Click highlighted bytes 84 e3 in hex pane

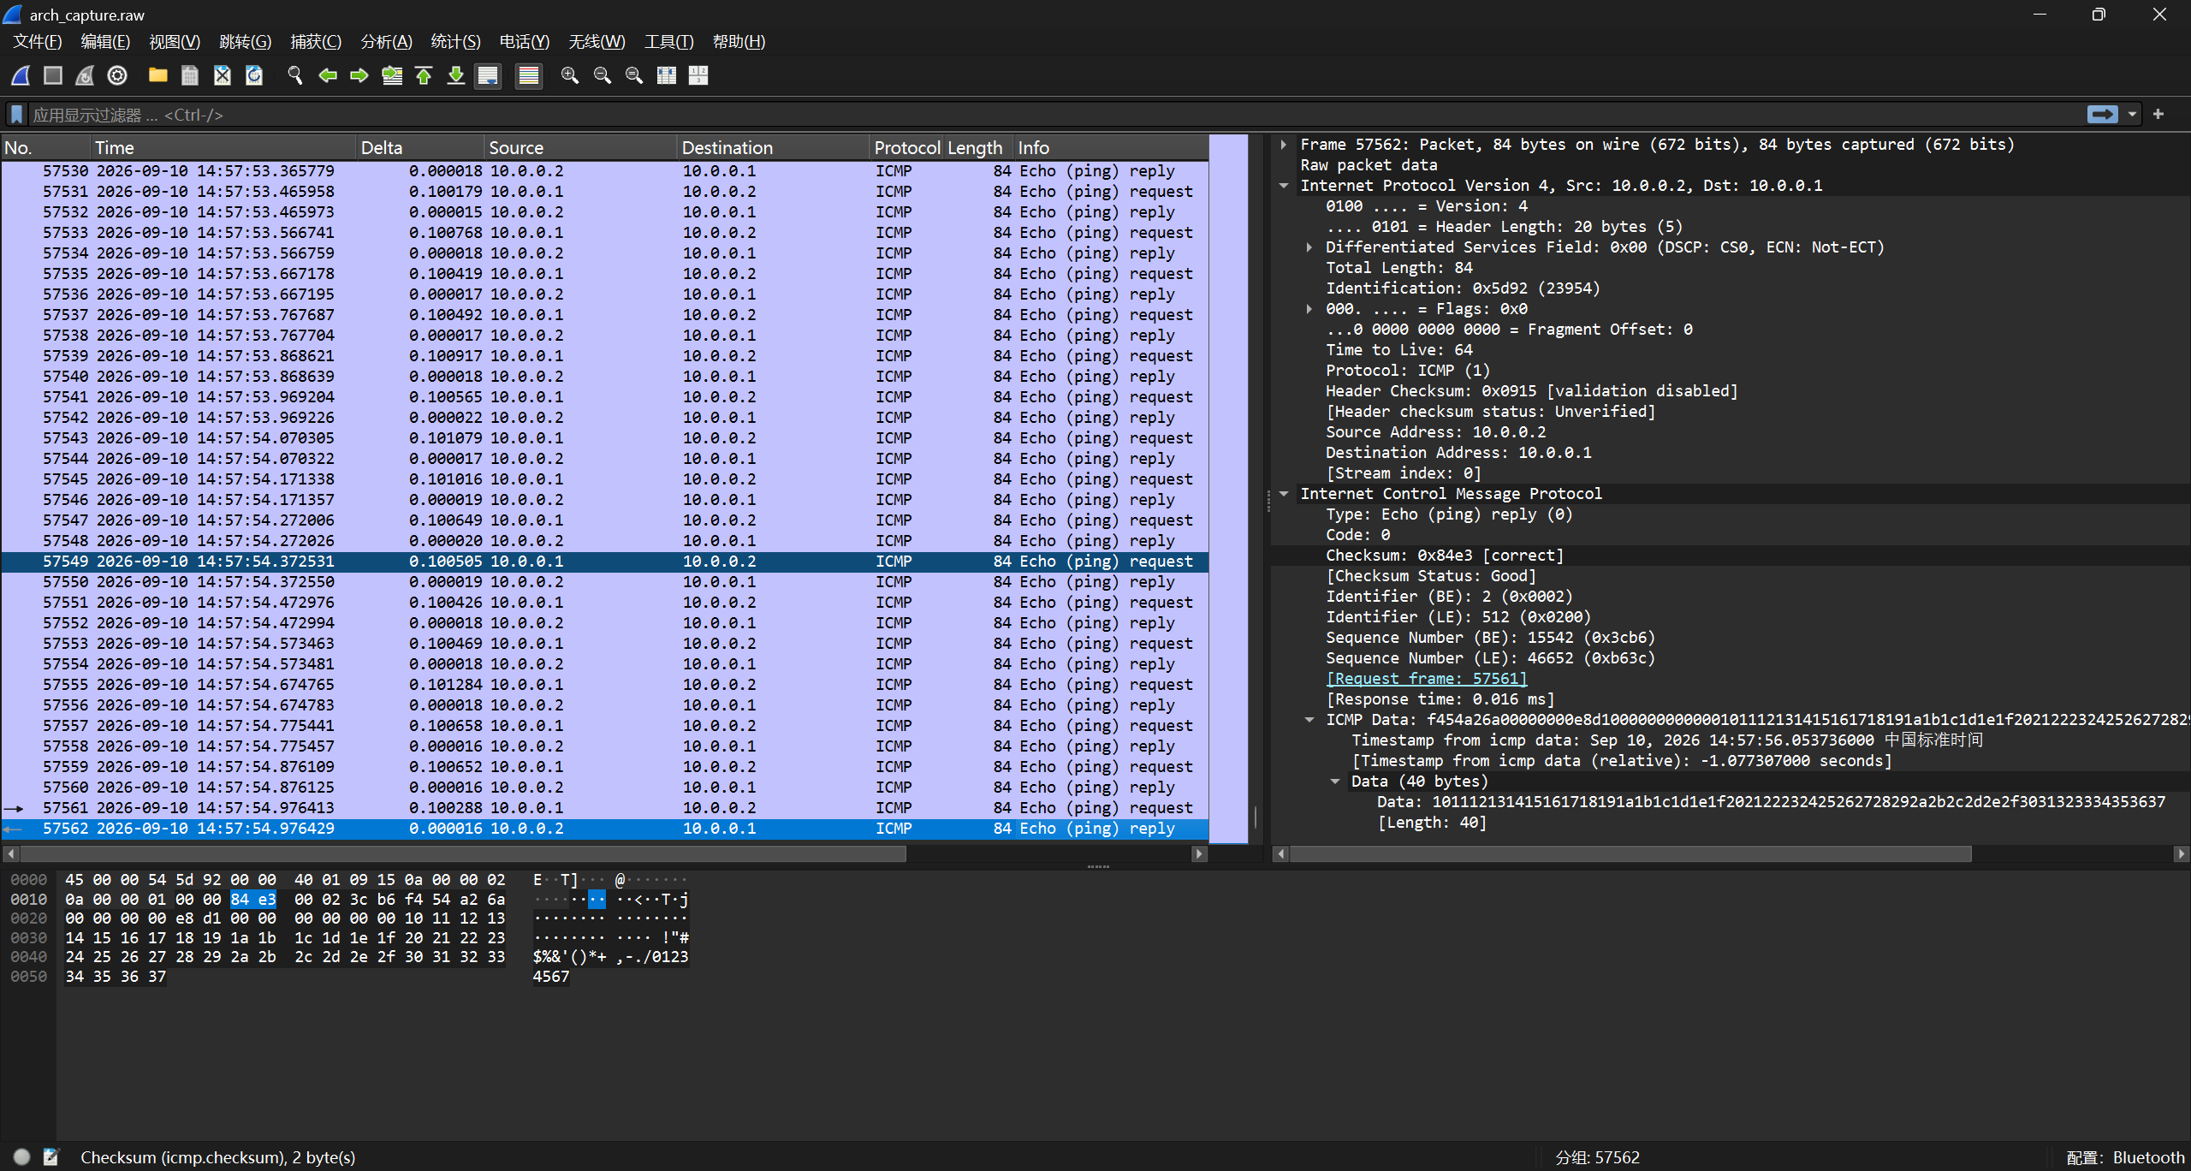click(x=253, y=900)
